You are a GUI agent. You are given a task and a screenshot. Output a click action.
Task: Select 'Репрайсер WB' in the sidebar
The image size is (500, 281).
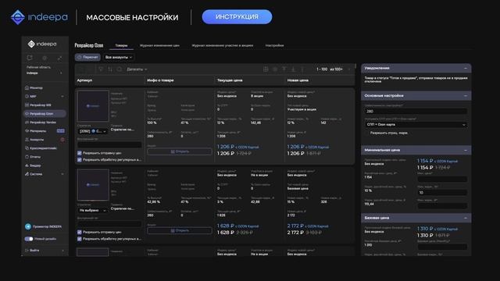tap(41, 105)
